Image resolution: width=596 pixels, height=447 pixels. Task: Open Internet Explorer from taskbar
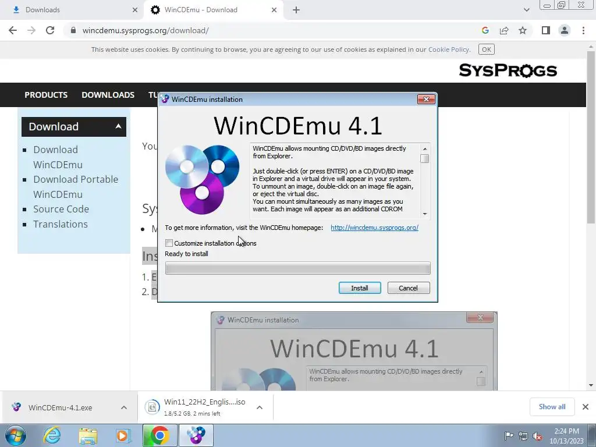52,435
